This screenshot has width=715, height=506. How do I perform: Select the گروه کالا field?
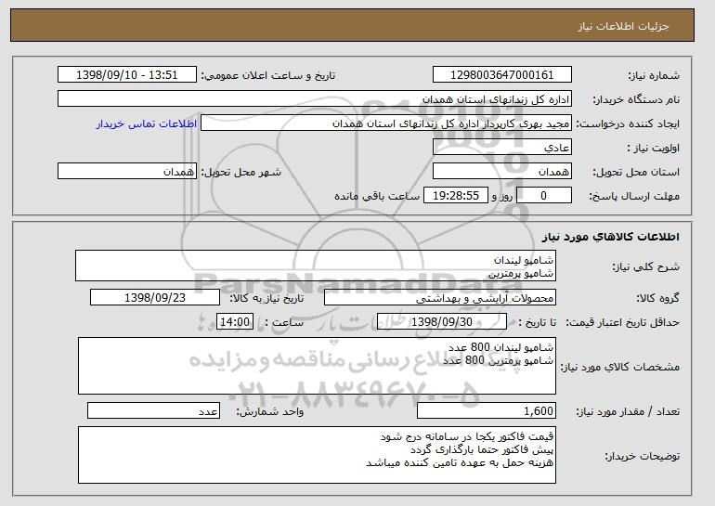click(x=440, y=298)
